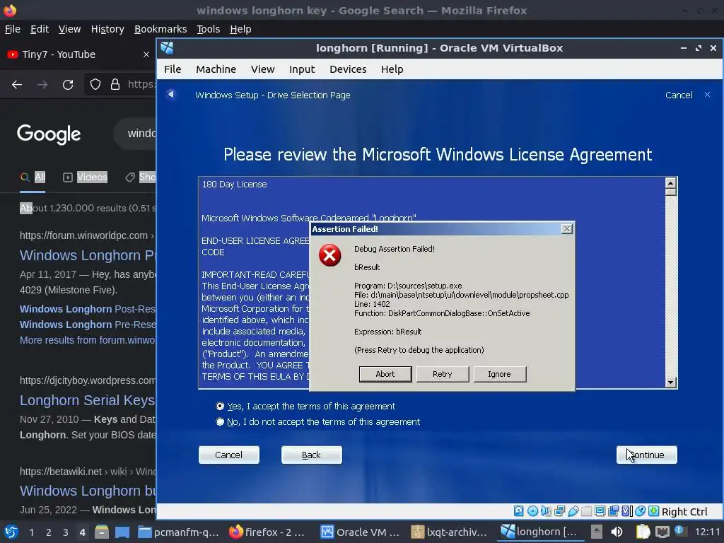The width and height of the screenshot is (724, 543).
Task: Open the VirtualBox Machine menu
Action: coord(216,69)
